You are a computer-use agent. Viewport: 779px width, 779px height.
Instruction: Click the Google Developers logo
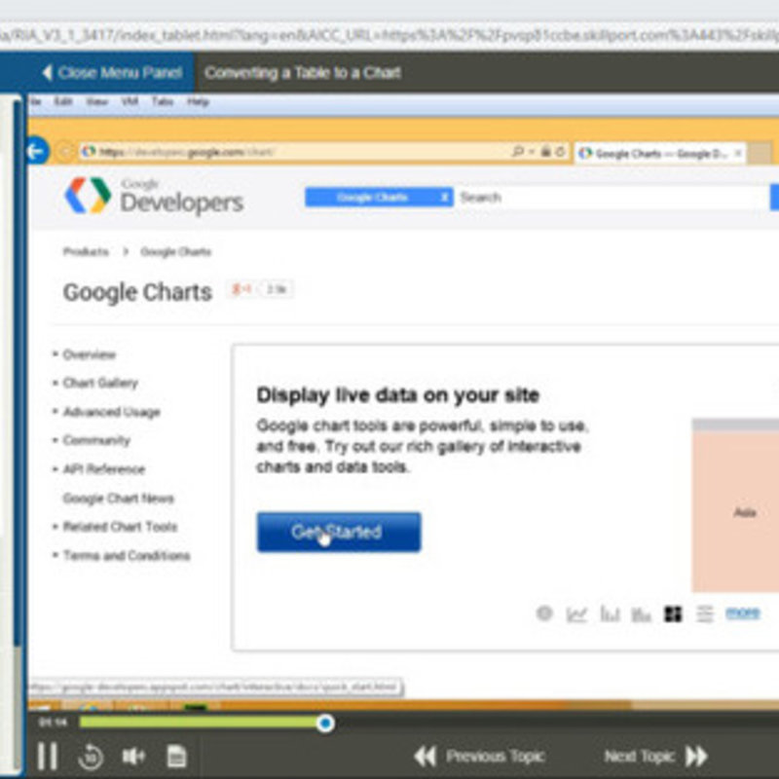[154, 196]
